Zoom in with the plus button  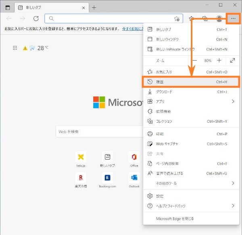point(219,60)
